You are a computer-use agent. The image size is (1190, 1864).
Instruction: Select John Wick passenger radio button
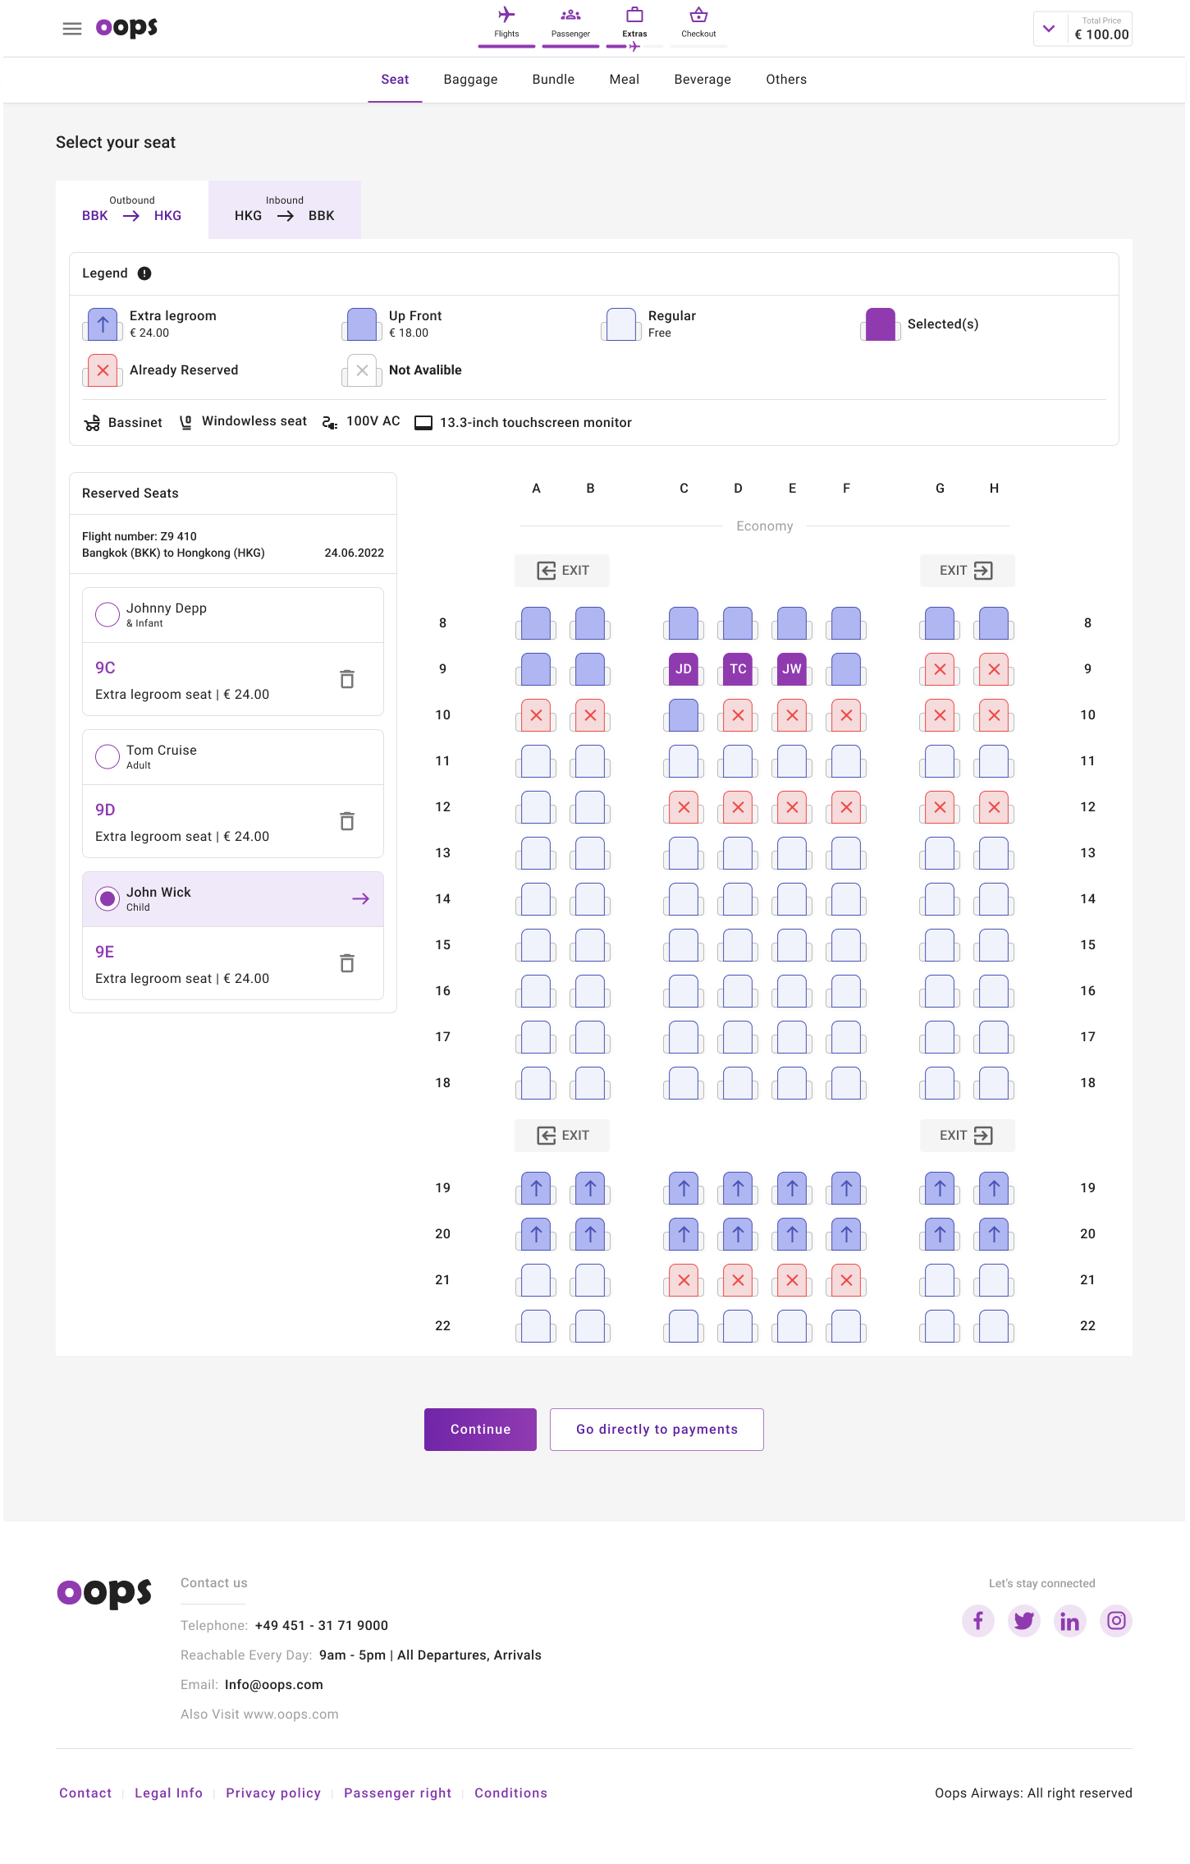click(x=108, y=898)
